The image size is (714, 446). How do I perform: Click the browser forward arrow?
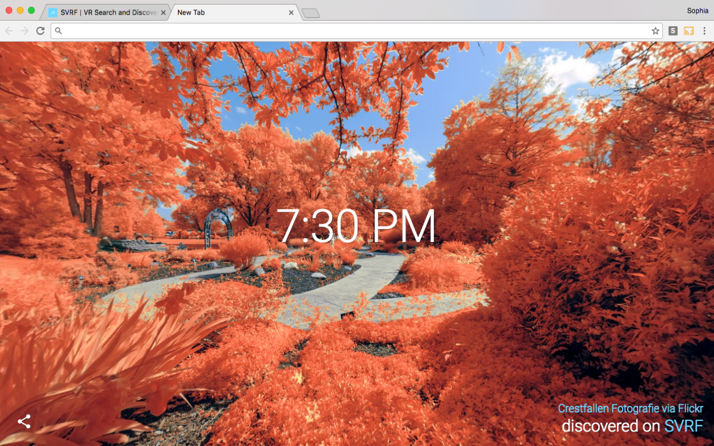(25, 31)
